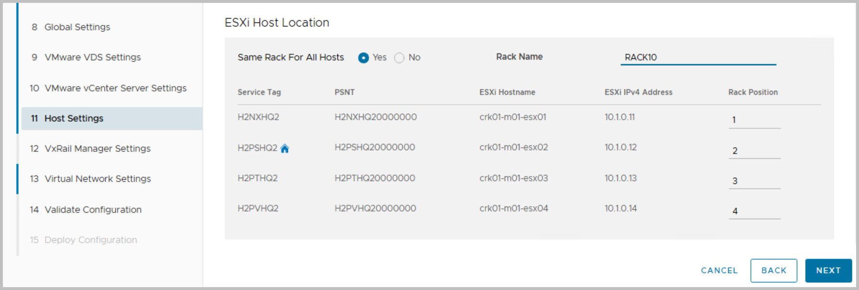Edit the Rack Name field

[x=698, y=58]
